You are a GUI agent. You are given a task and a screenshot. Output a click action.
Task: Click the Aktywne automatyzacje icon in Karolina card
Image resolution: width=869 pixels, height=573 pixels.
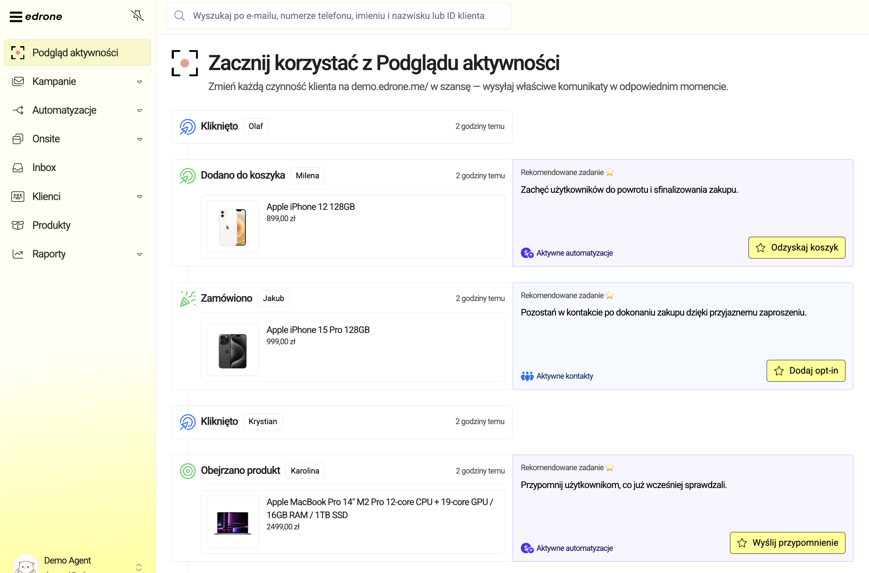(527, 548)
